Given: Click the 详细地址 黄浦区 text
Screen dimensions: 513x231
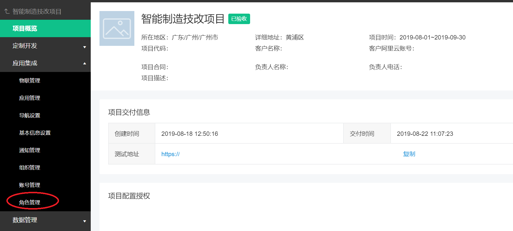Looking at the screenshot, I should 279,37.
